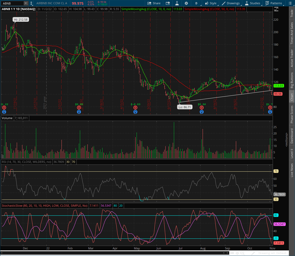Open the Level II side tab
The height and width of the screenshot is (256, 295).
[x=292, y=153]
